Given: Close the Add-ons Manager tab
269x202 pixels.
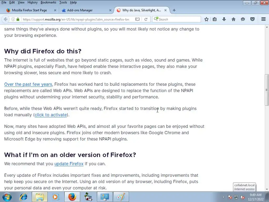Looking at the screenshot, I should (x=110, y=10).
